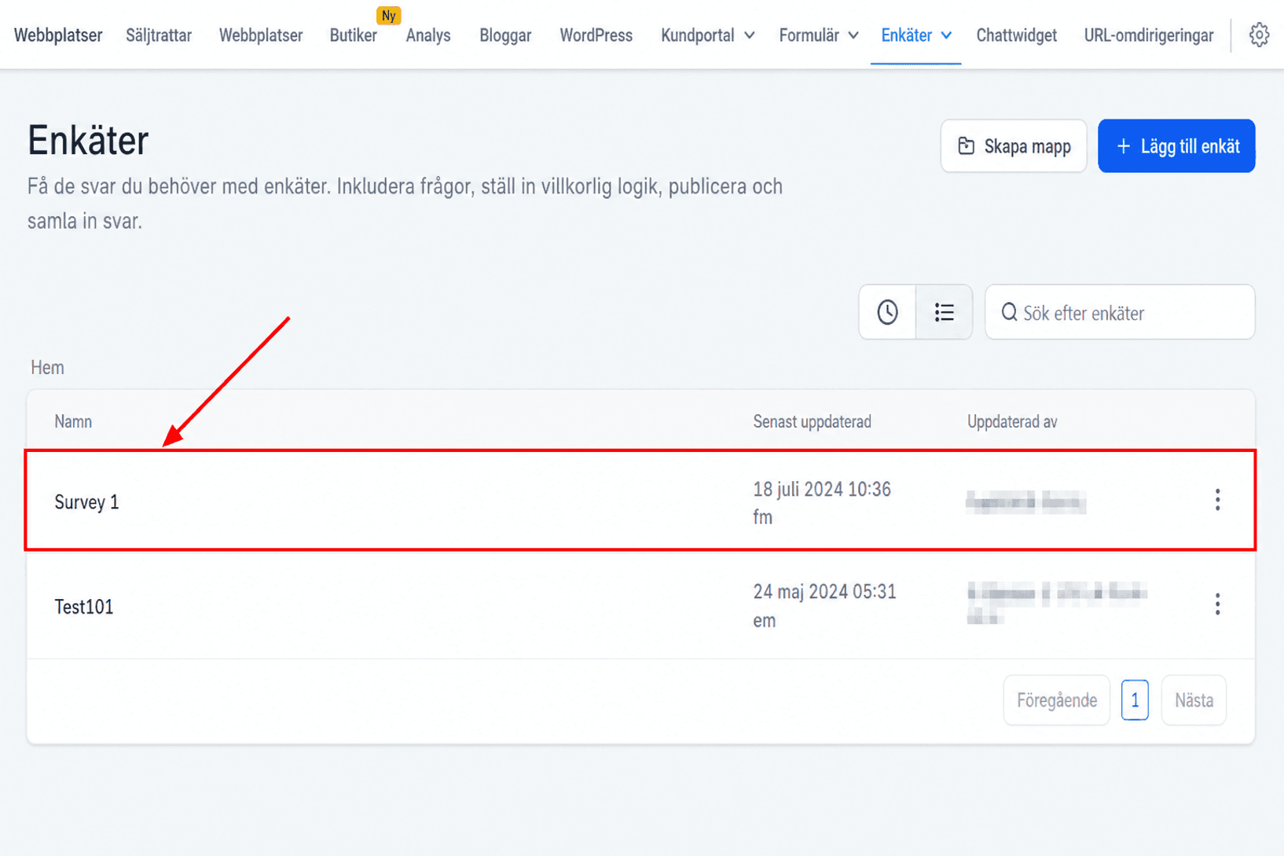
Task: Focus the Sök efter enkäter field
Action: [x=1120, y=312]
